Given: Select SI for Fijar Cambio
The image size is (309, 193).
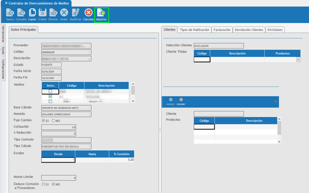Looking at the screenshot, I should point(43,120).
